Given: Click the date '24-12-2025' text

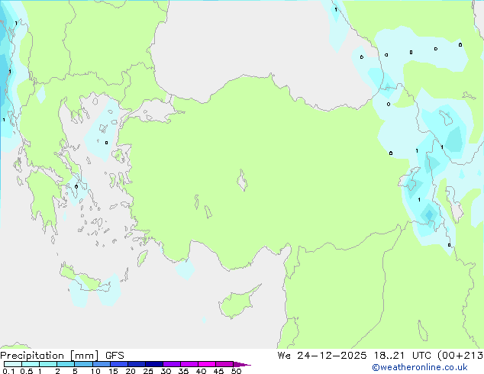Looking at the screenshot, I should point(332,356).
